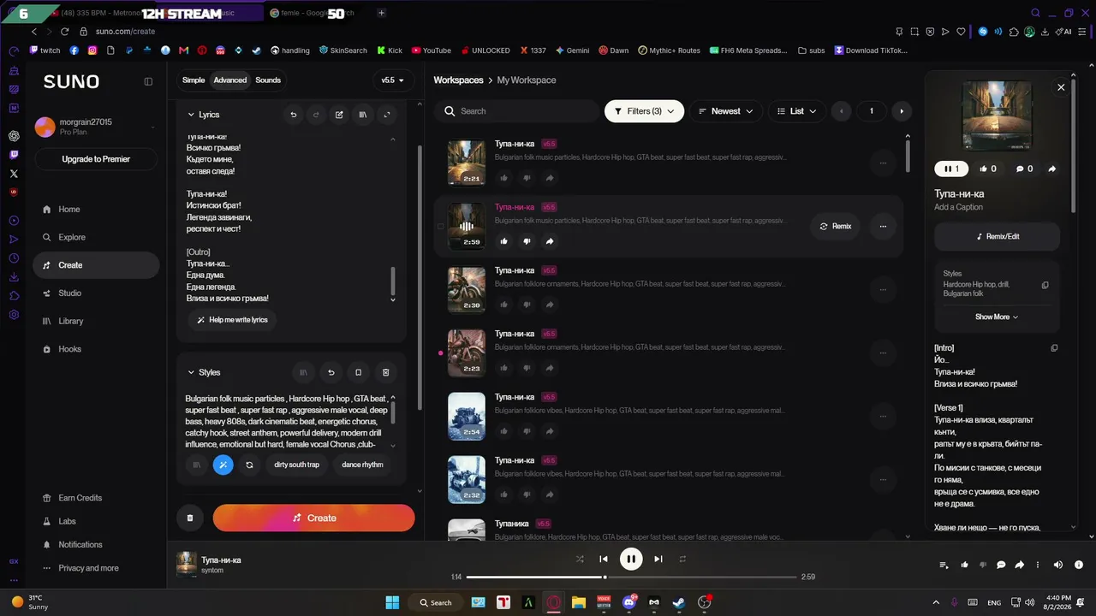Image resolution: width=1096 pixels, height=616 pixels.
Task: Open Explore in the sidebar
Action: click(x=96, y=237)
